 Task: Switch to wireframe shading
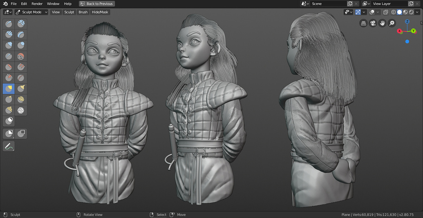coord(394,12)
